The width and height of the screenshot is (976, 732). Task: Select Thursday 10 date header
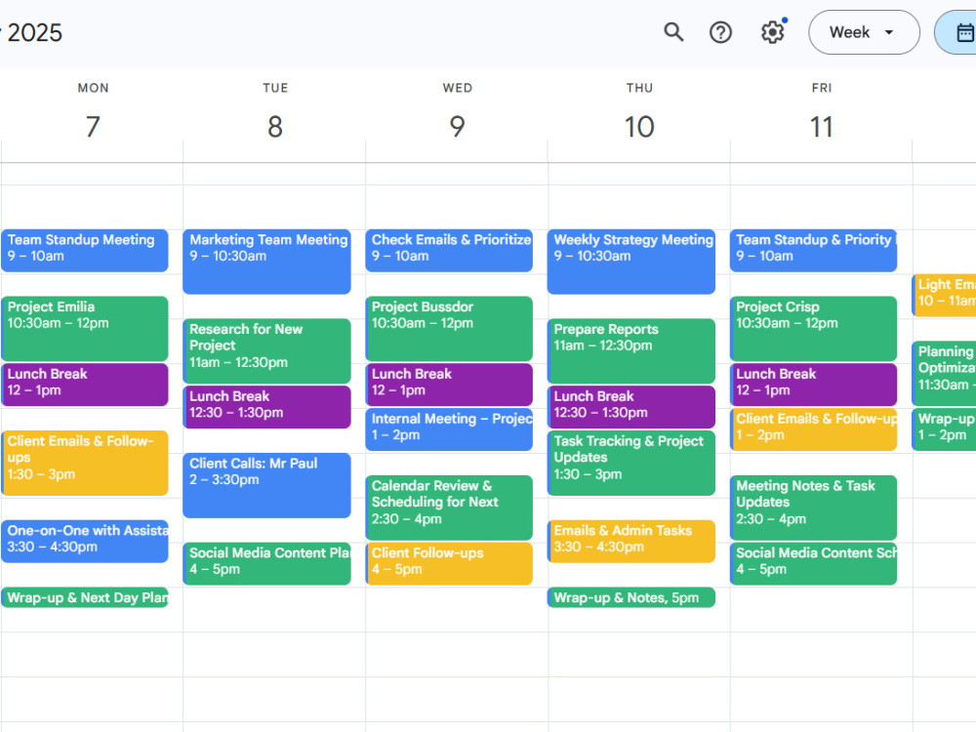click(x=639, y=126)
